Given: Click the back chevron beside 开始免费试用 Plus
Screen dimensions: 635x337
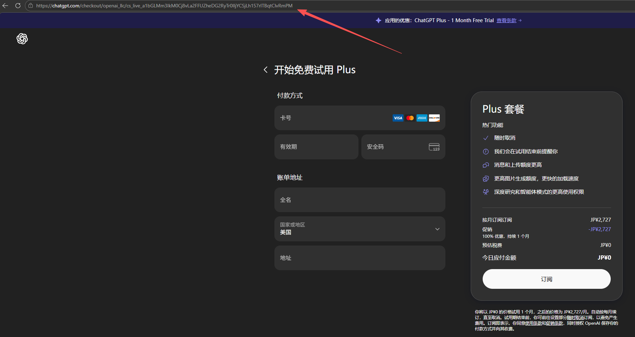Looking at the screenshot, I should click(x=266, y=70).
